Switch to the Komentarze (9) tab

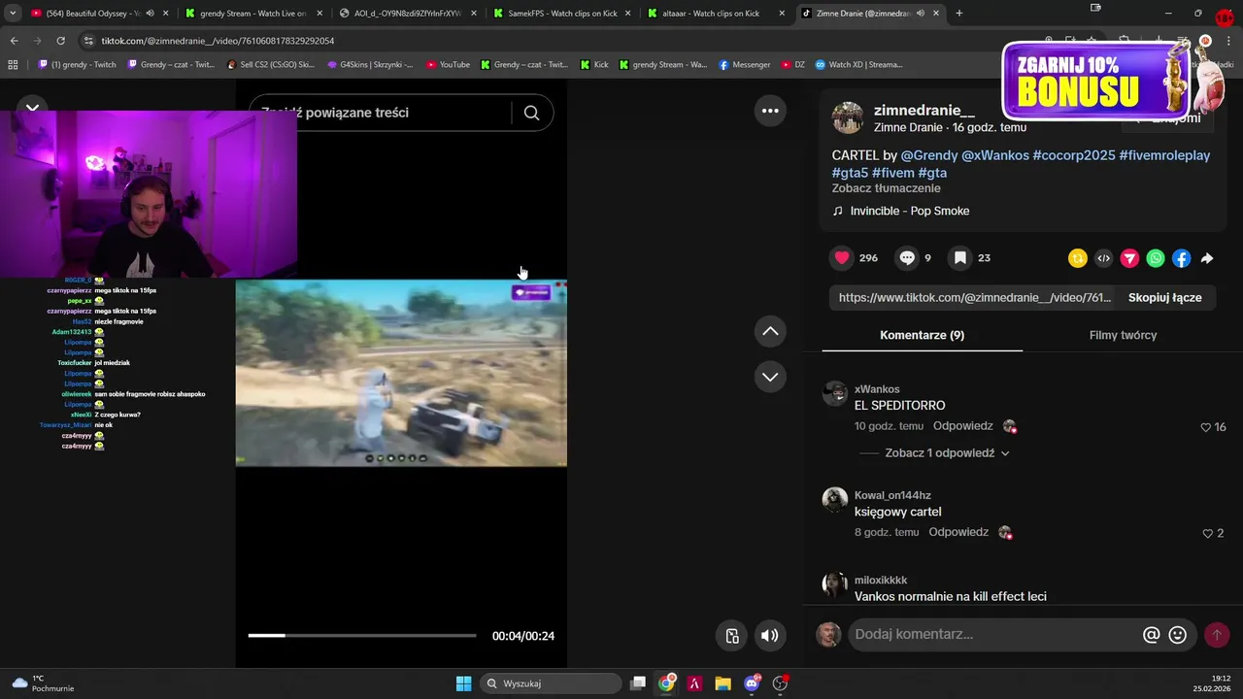922,335
